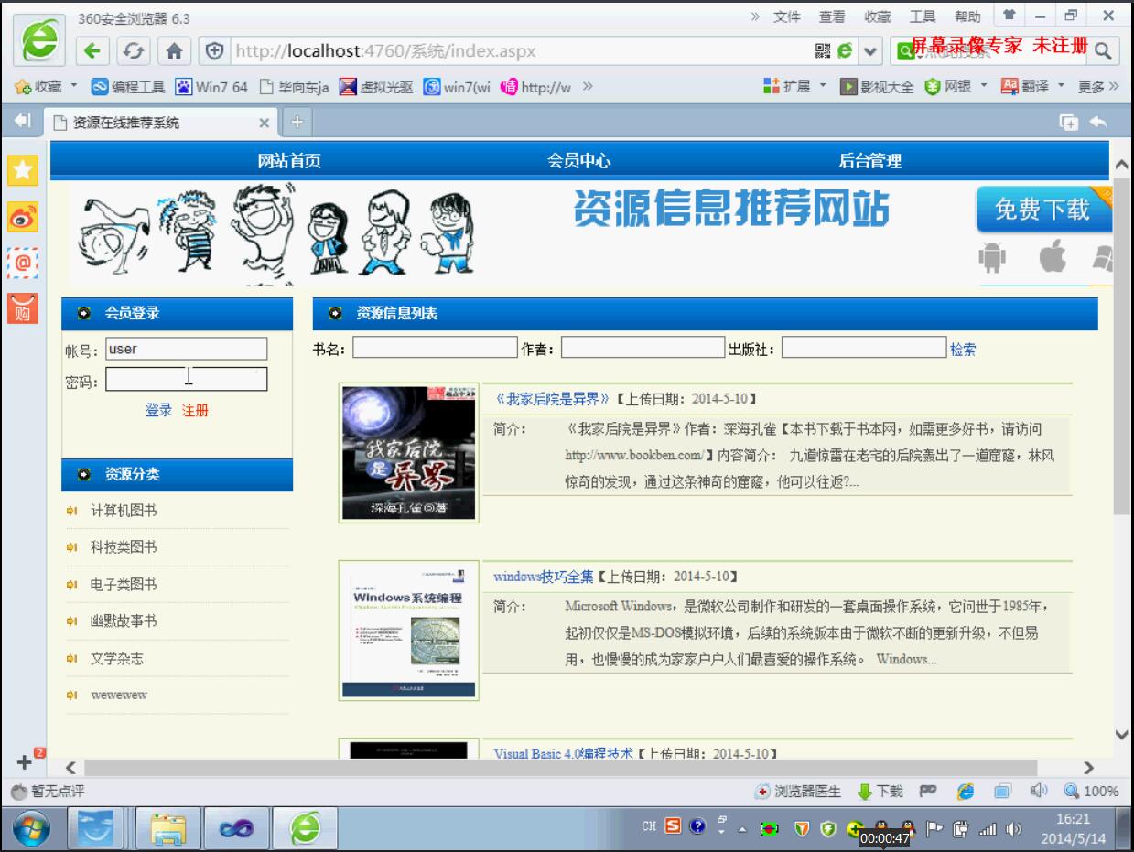Open the 帮助 menu
This screenshot has height=852, width=1134.
point(967,16)
